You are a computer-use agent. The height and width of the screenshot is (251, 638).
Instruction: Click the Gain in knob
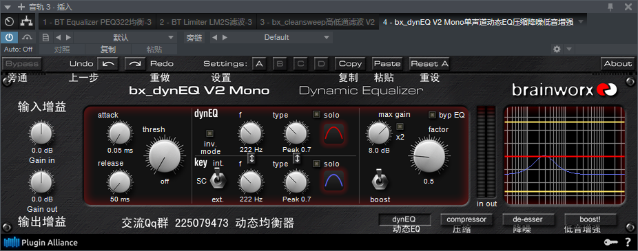tap(42, 133)
